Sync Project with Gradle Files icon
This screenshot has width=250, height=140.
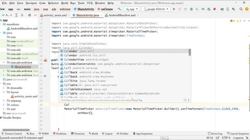coord(222,9)
